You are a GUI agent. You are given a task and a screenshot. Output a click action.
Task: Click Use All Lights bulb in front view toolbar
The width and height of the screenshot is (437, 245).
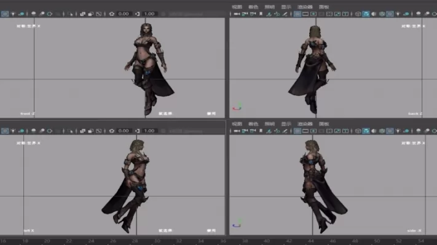tap(13, 14)
